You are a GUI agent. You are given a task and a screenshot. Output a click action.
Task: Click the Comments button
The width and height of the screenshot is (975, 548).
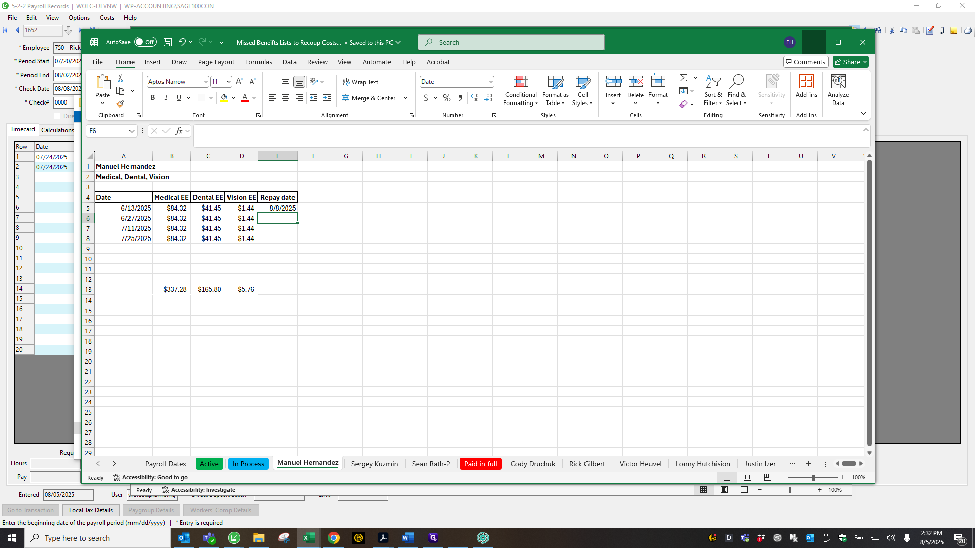(806, 62)
